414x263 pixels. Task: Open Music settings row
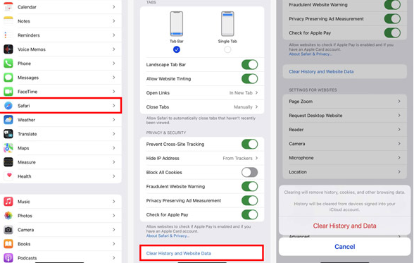pos(61,202)
